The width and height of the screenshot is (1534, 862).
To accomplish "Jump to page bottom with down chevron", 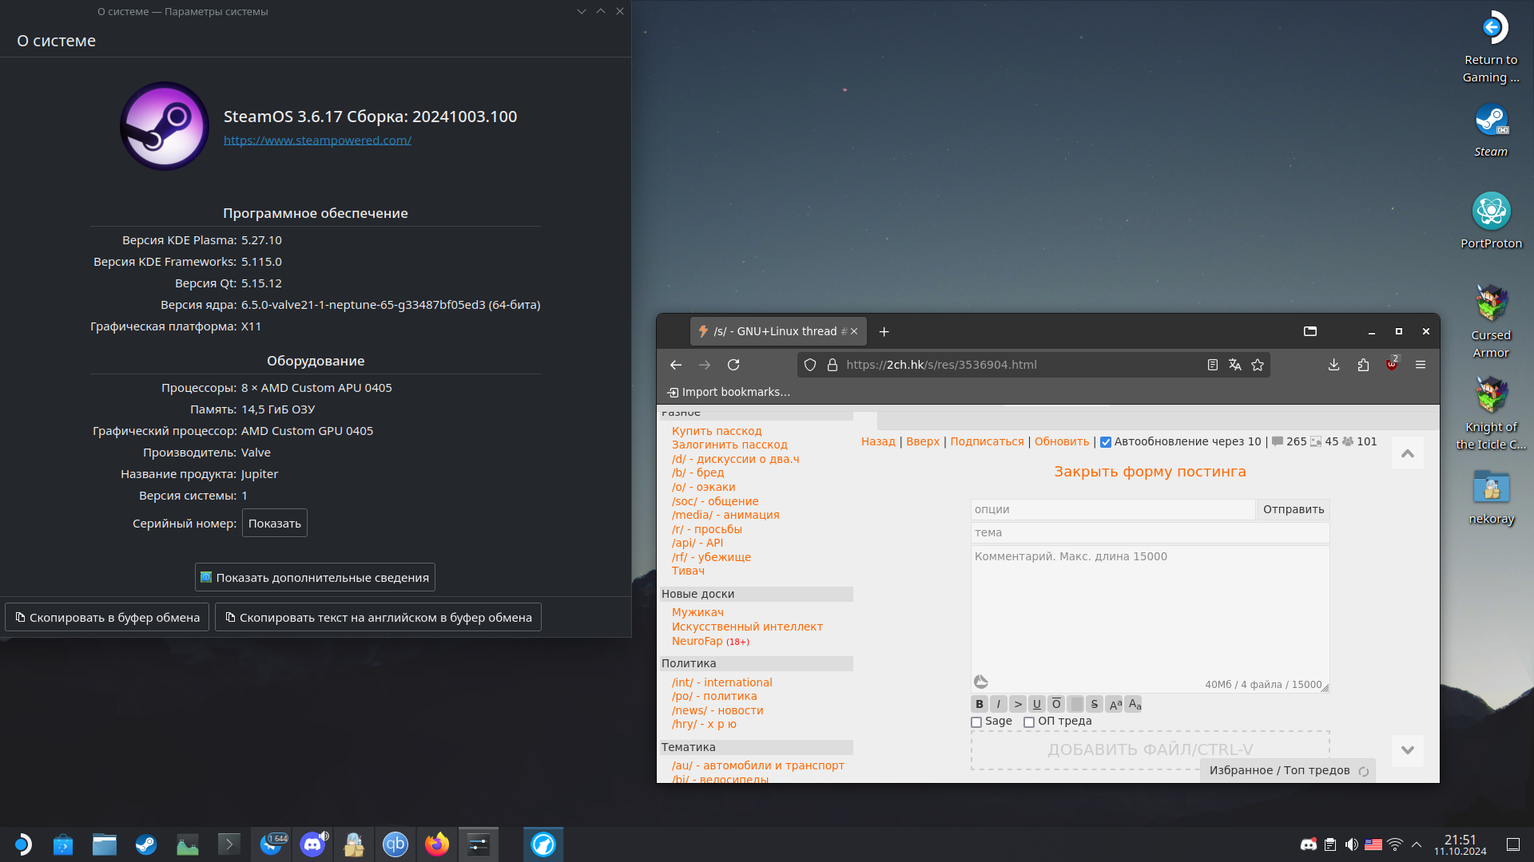I will point(1408,750).
